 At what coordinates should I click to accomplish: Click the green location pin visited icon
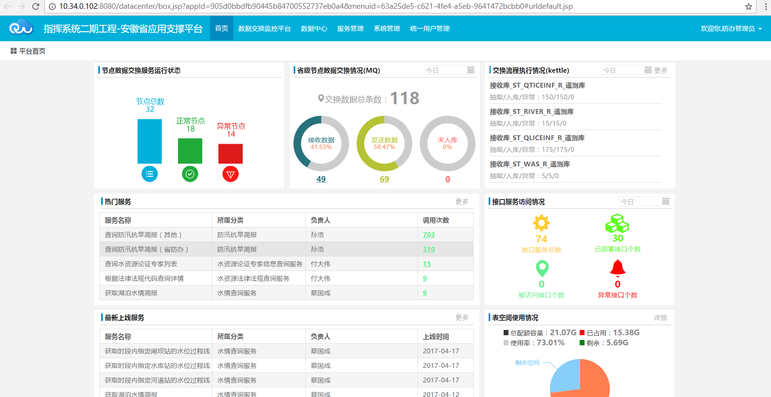coord(542,269)
